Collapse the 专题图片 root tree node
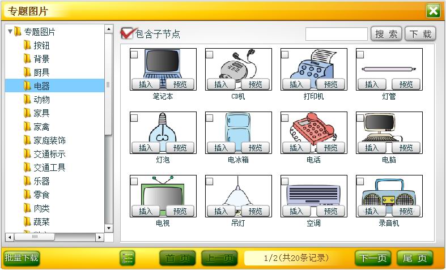The image size is (446, 270). tap(10, 32)
